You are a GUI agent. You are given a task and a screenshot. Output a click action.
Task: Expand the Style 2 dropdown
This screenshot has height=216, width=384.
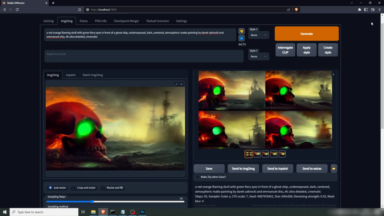[x=259, y=57]
